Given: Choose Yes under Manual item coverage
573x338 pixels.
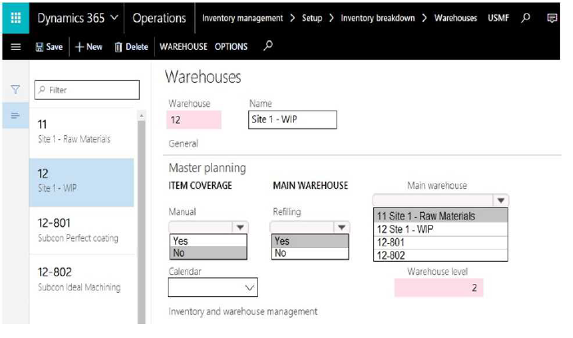Looking at the screenshot, I should pos(208,241).
